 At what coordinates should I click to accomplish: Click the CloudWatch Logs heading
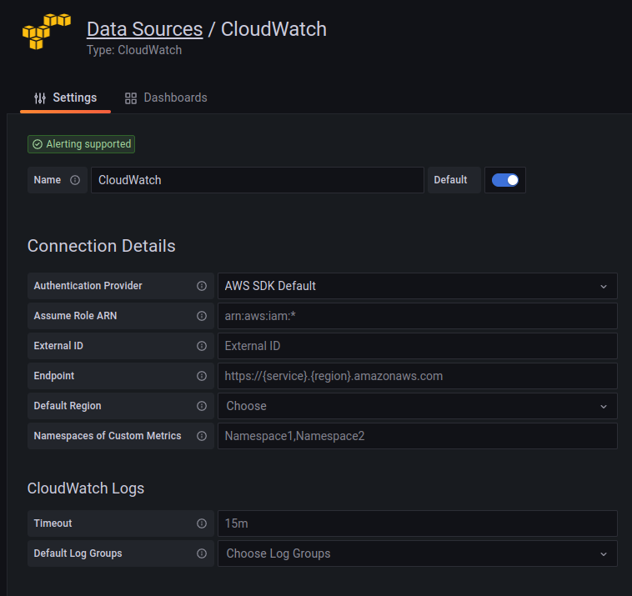pos(85,488)
